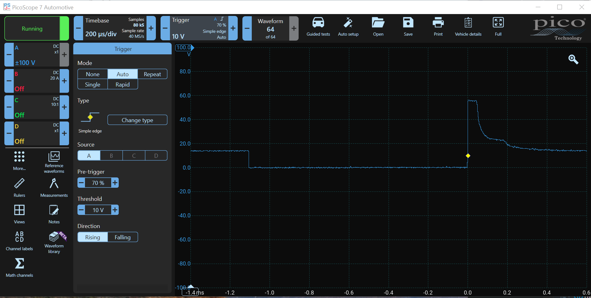The height and width of the screenshot is (298, 591).
Task: Increase trigger level in top toolbar
Action: [x=233, y=28]
